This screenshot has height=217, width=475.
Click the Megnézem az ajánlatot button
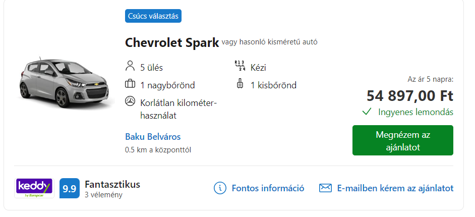[402, 140]
